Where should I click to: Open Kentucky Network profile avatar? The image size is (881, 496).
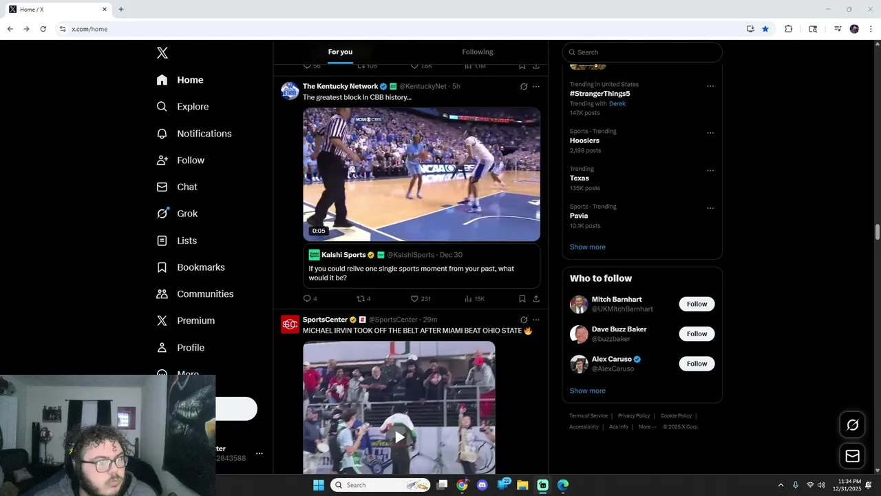tap(290, 91)
